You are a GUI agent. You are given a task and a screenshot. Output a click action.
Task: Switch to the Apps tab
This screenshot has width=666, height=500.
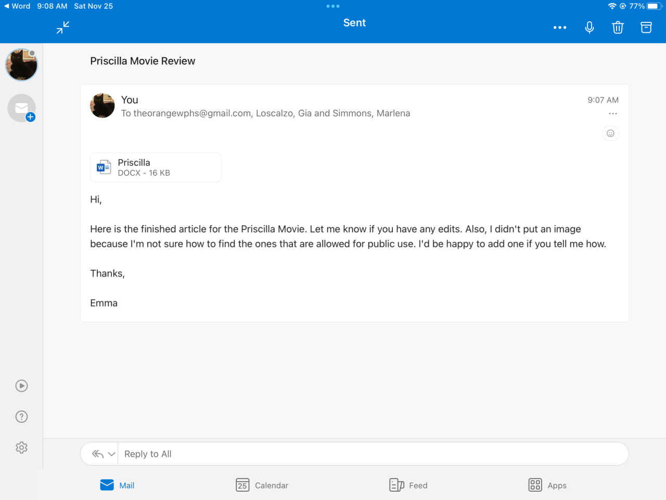click(x=547, y=485)
